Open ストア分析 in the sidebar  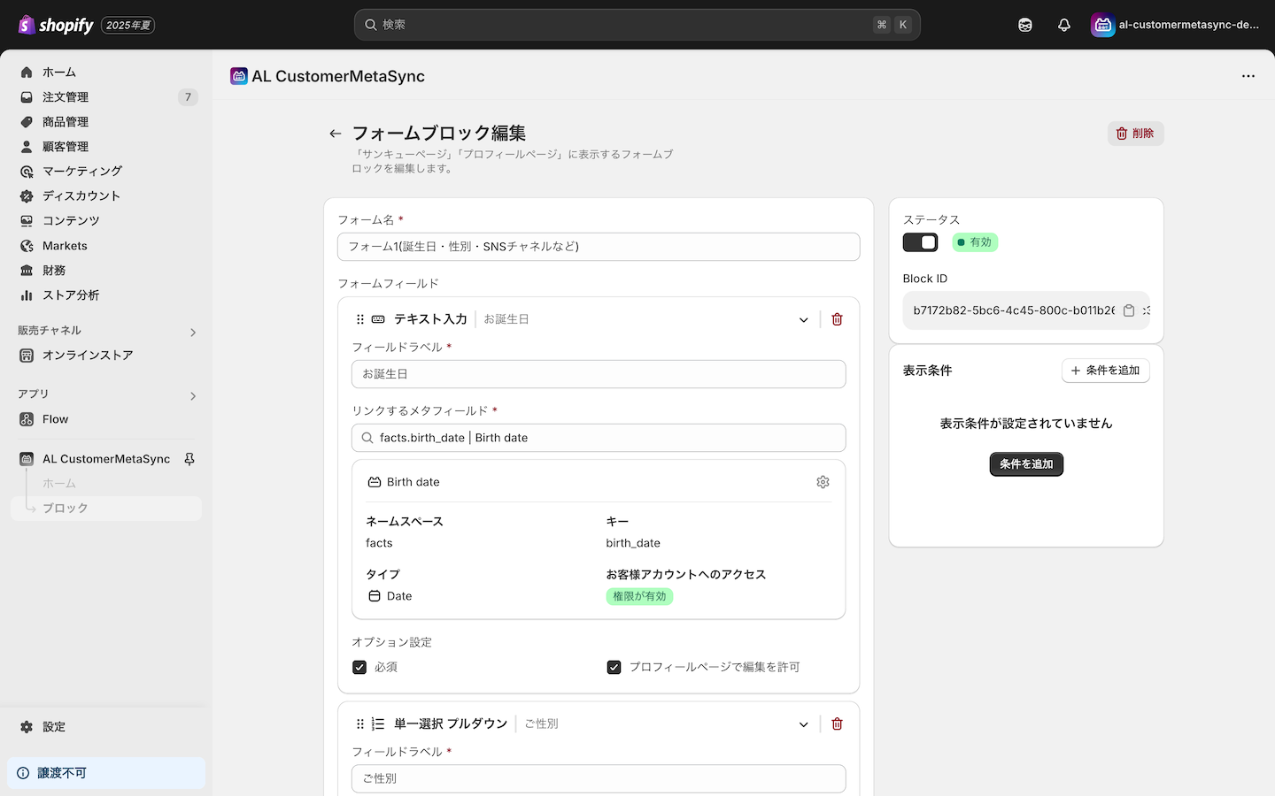(106, 295)
